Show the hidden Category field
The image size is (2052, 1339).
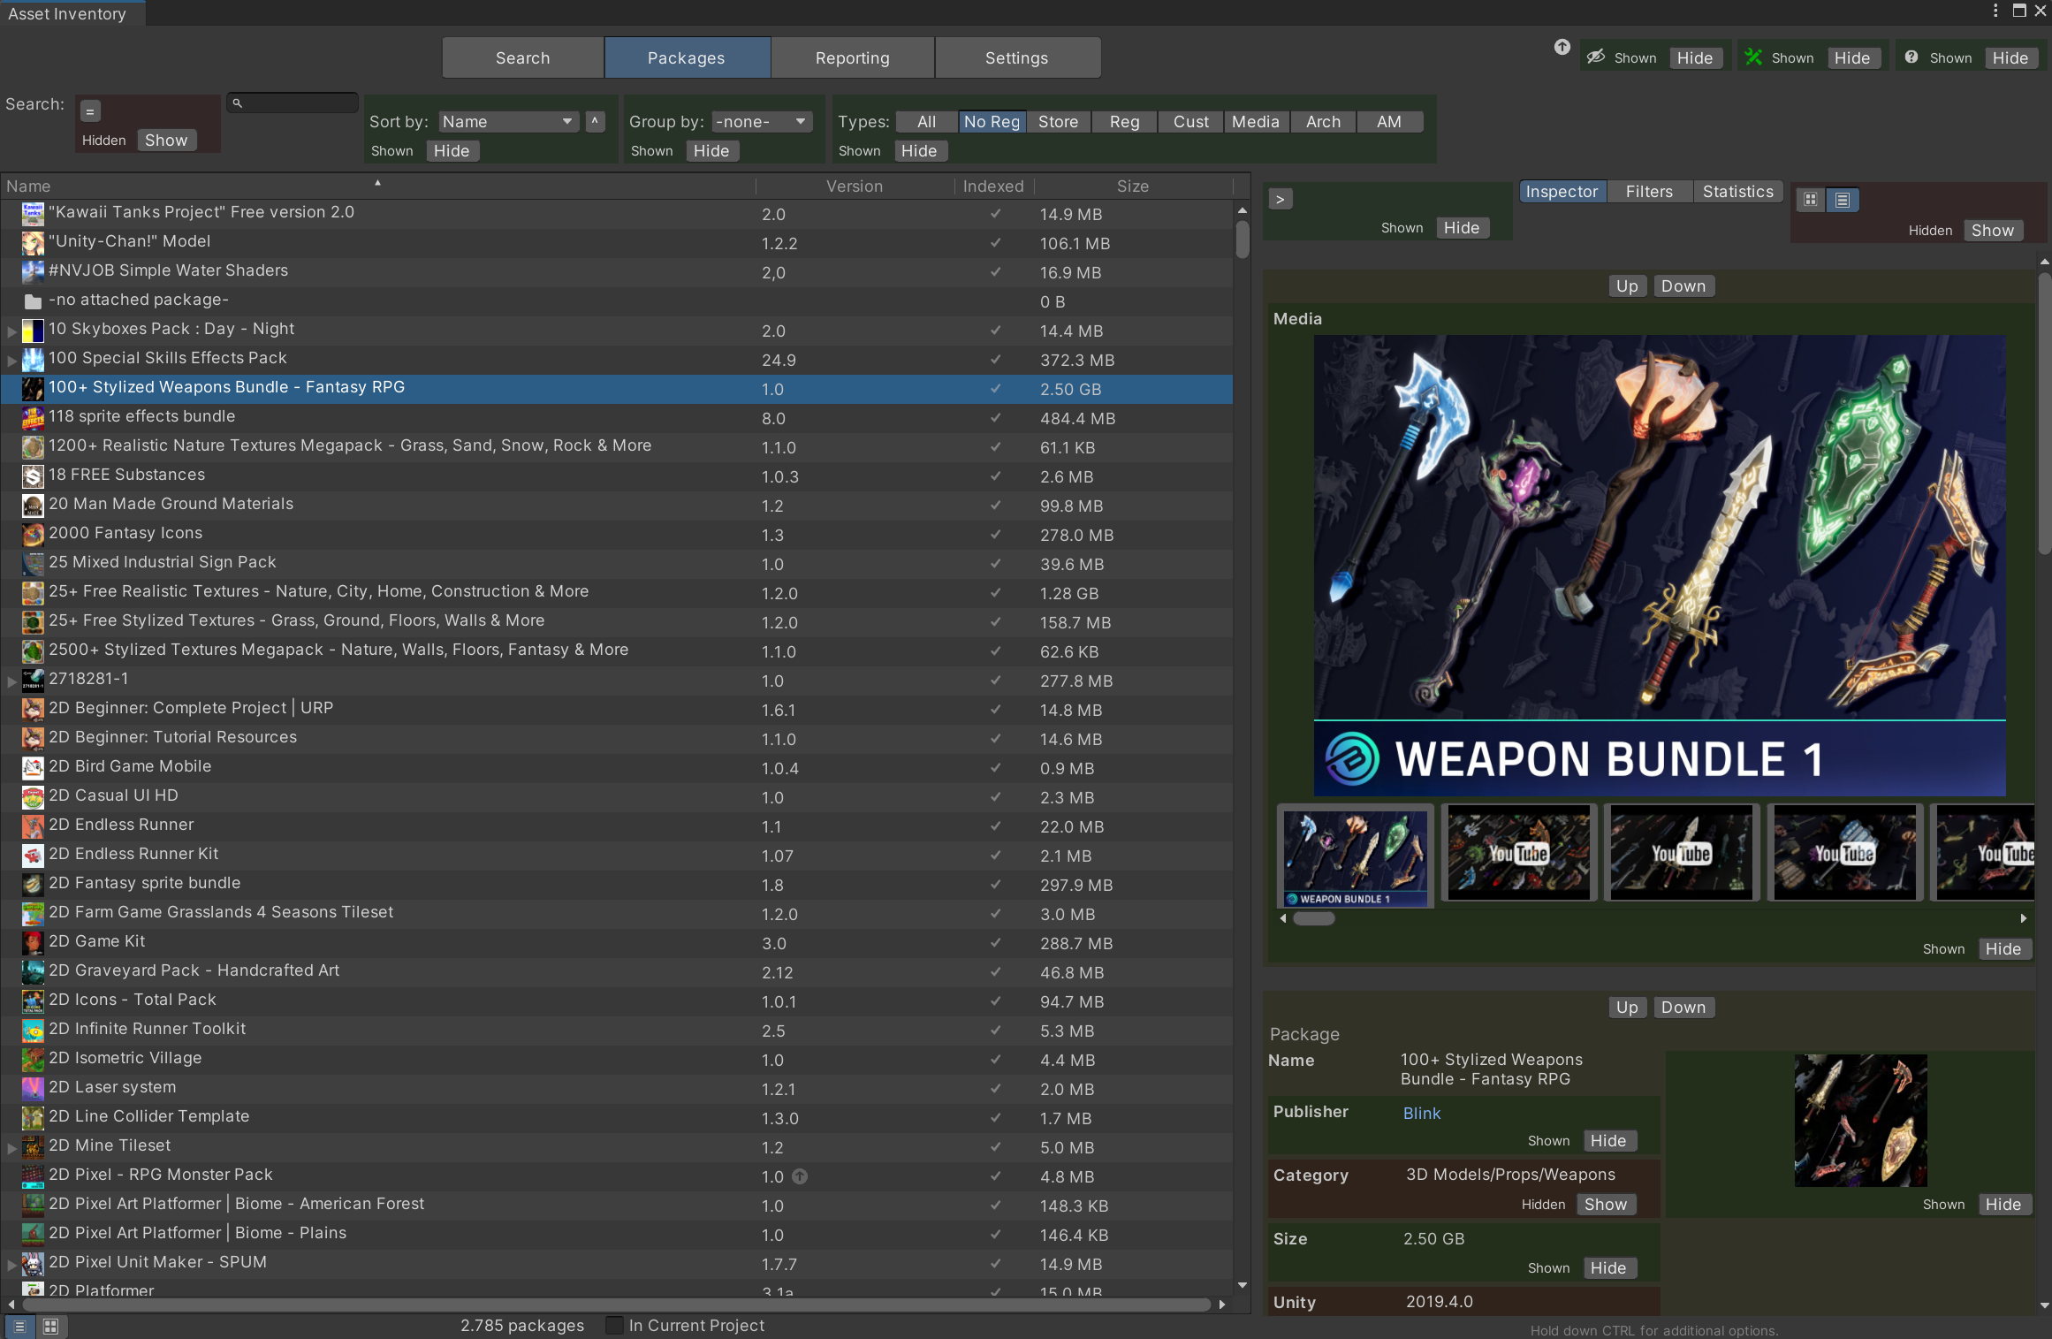coord(1606,1205)
